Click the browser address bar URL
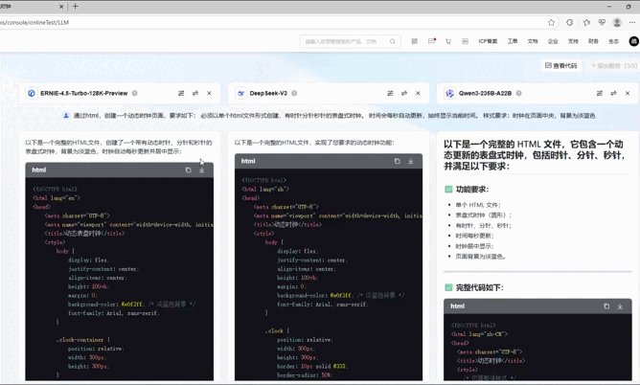 coord(34,22)
